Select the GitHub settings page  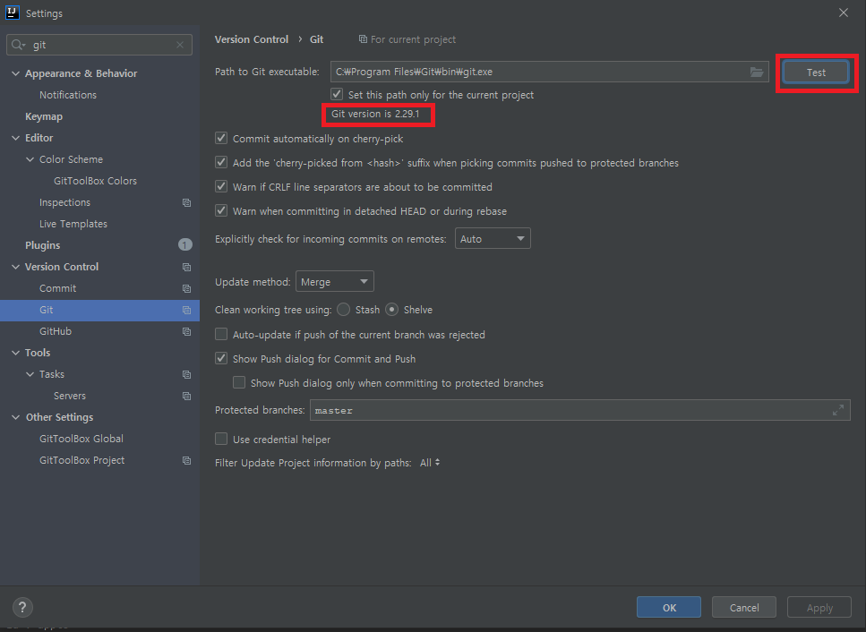56,332
